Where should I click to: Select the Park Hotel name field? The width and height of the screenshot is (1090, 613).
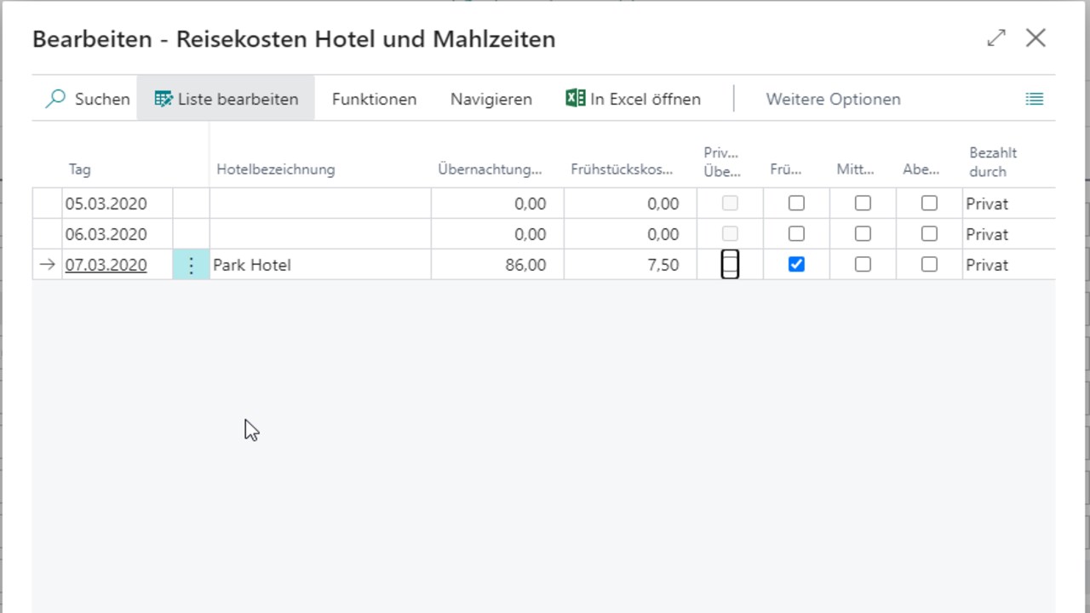pyautogui.click(x=319, y=265)
